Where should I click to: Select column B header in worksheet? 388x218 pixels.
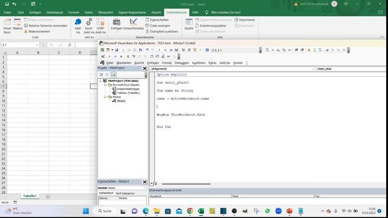click(38, 53)
